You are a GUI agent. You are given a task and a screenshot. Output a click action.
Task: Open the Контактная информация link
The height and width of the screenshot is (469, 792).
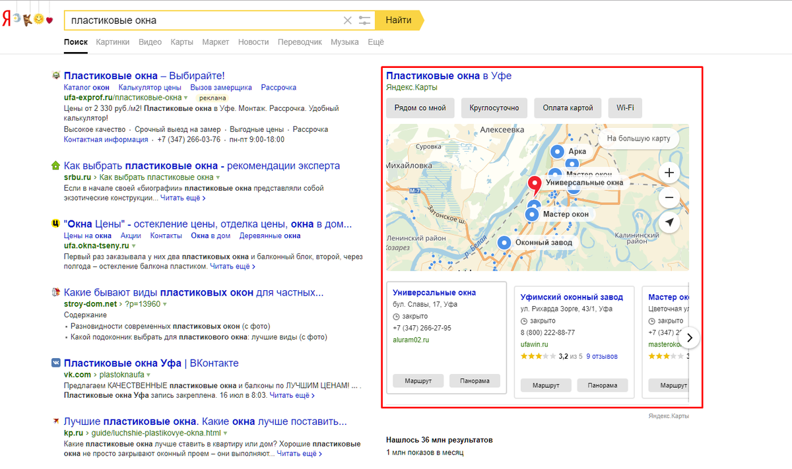(106, 140)
